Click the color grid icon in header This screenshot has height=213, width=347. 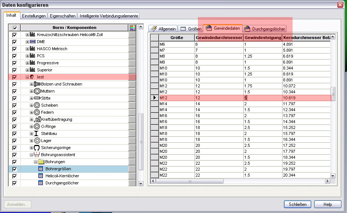click(132, 28)
